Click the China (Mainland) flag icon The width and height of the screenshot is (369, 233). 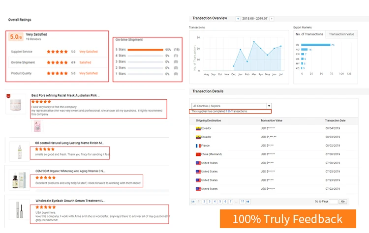(x=198, y=154)
